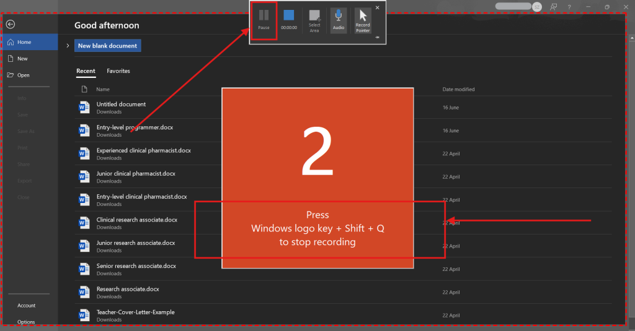Sort by Date modified column header
Screen dimensions: 635x331
tap(458, 89)
